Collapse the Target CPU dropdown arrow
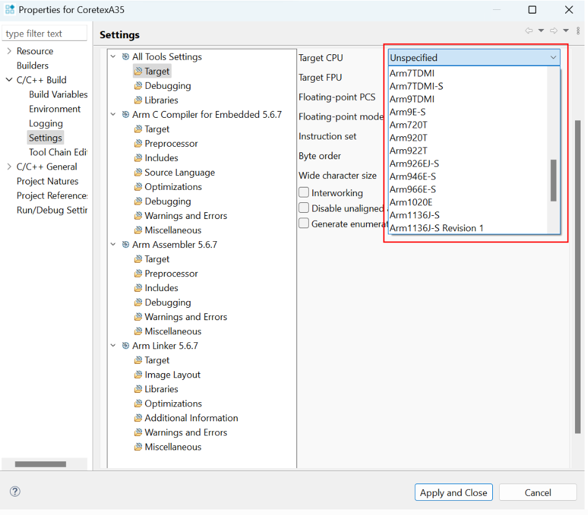Viewport: 588px width, 515px height. (553, 58)
